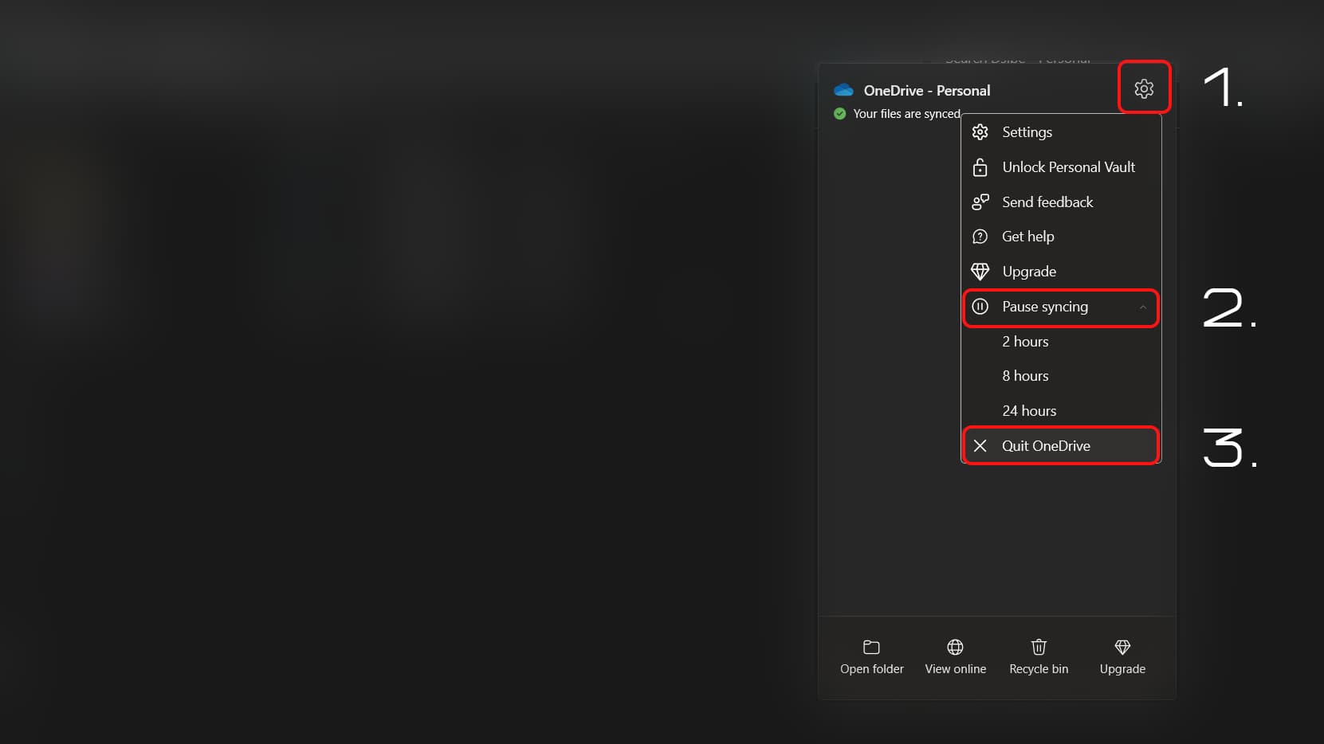Click the diamond icon beside menu Upgrade
Screen dimensions: 1324x744
[980, 272]
